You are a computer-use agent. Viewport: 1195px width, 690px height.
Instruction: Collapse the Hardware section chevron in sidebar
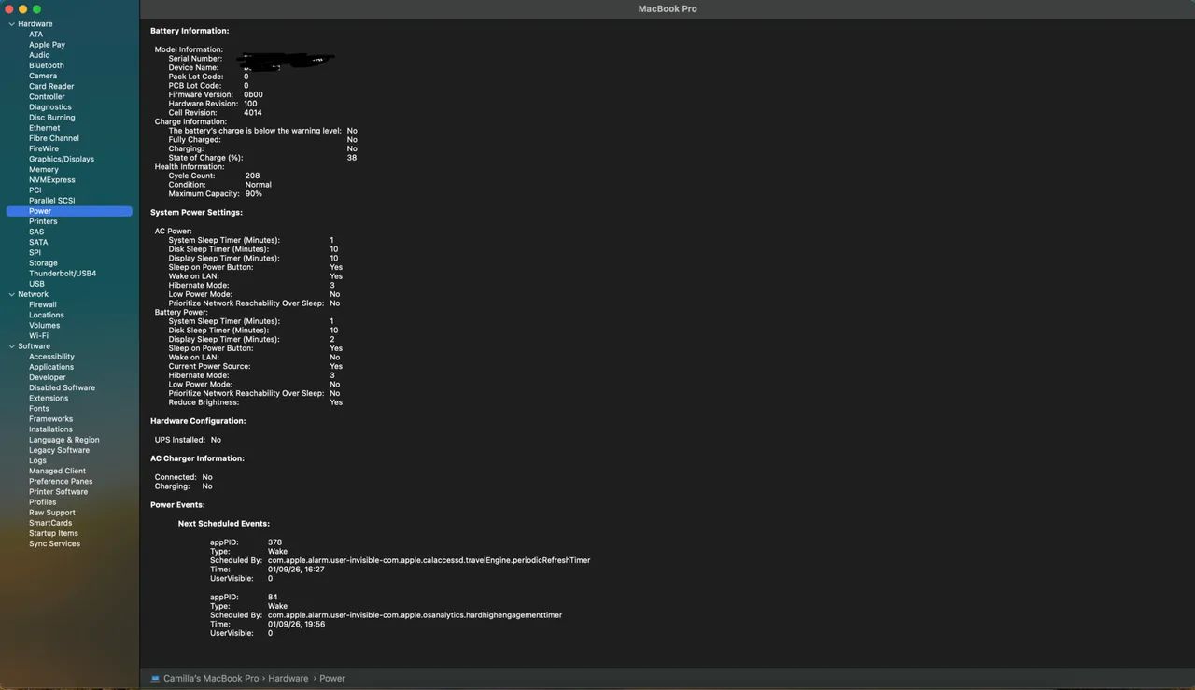pos(12,24)
